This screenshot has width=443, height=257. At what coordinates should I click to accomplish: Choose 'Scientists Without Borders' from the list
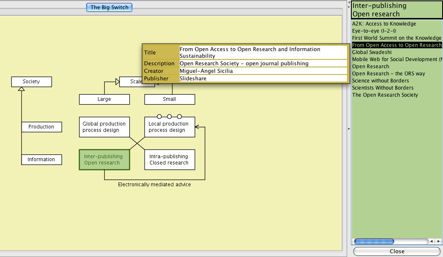coord(383,88)
